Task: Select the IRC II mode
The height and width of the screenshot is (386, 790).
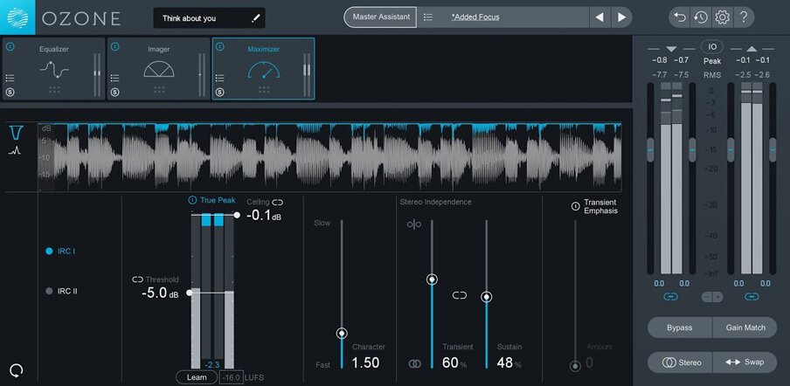Action: [61, 291]
